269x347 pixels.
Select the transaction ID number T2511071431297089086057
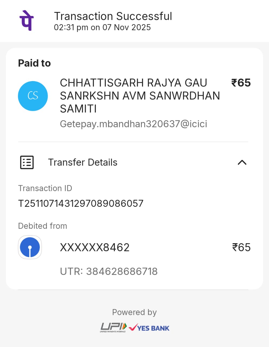81,203
